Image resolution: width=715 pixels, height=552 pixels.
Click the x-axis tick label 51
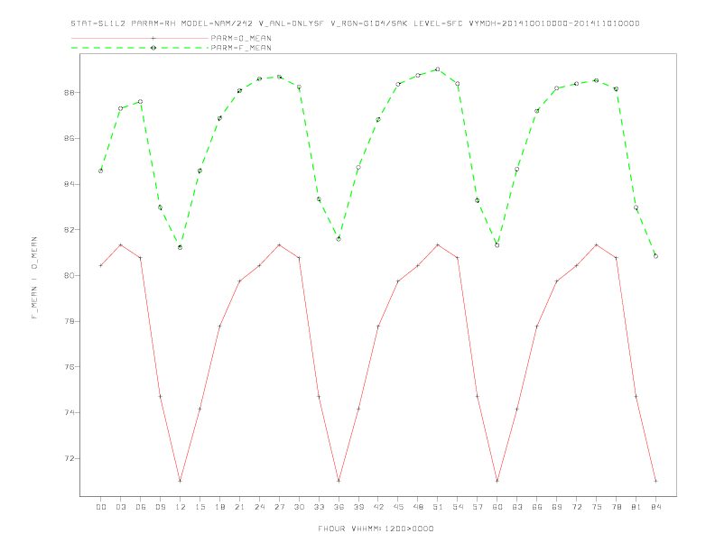438,507
